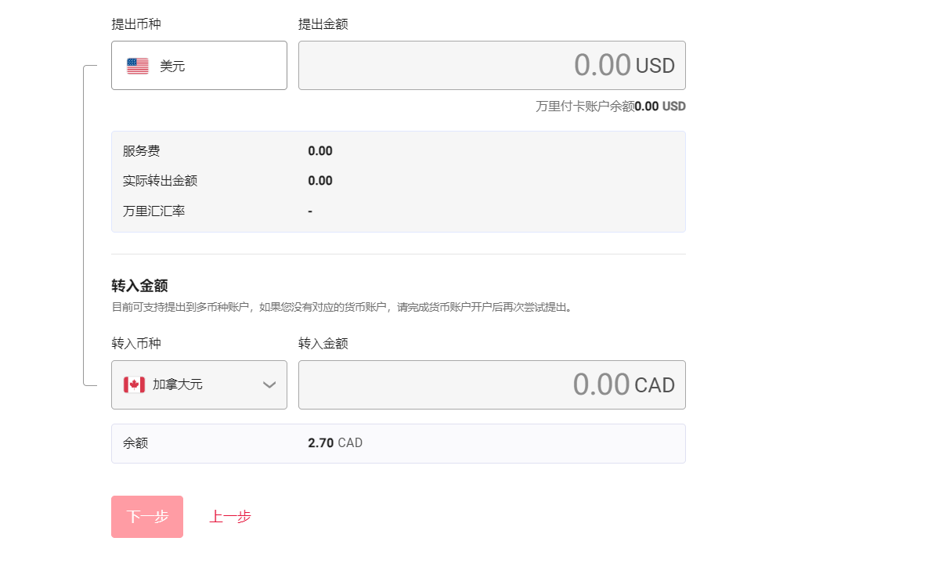942x563 pixels.
Task: Focus the 提出金额 USD amount field
Action: pyautogui.click(x=470, y=66)
